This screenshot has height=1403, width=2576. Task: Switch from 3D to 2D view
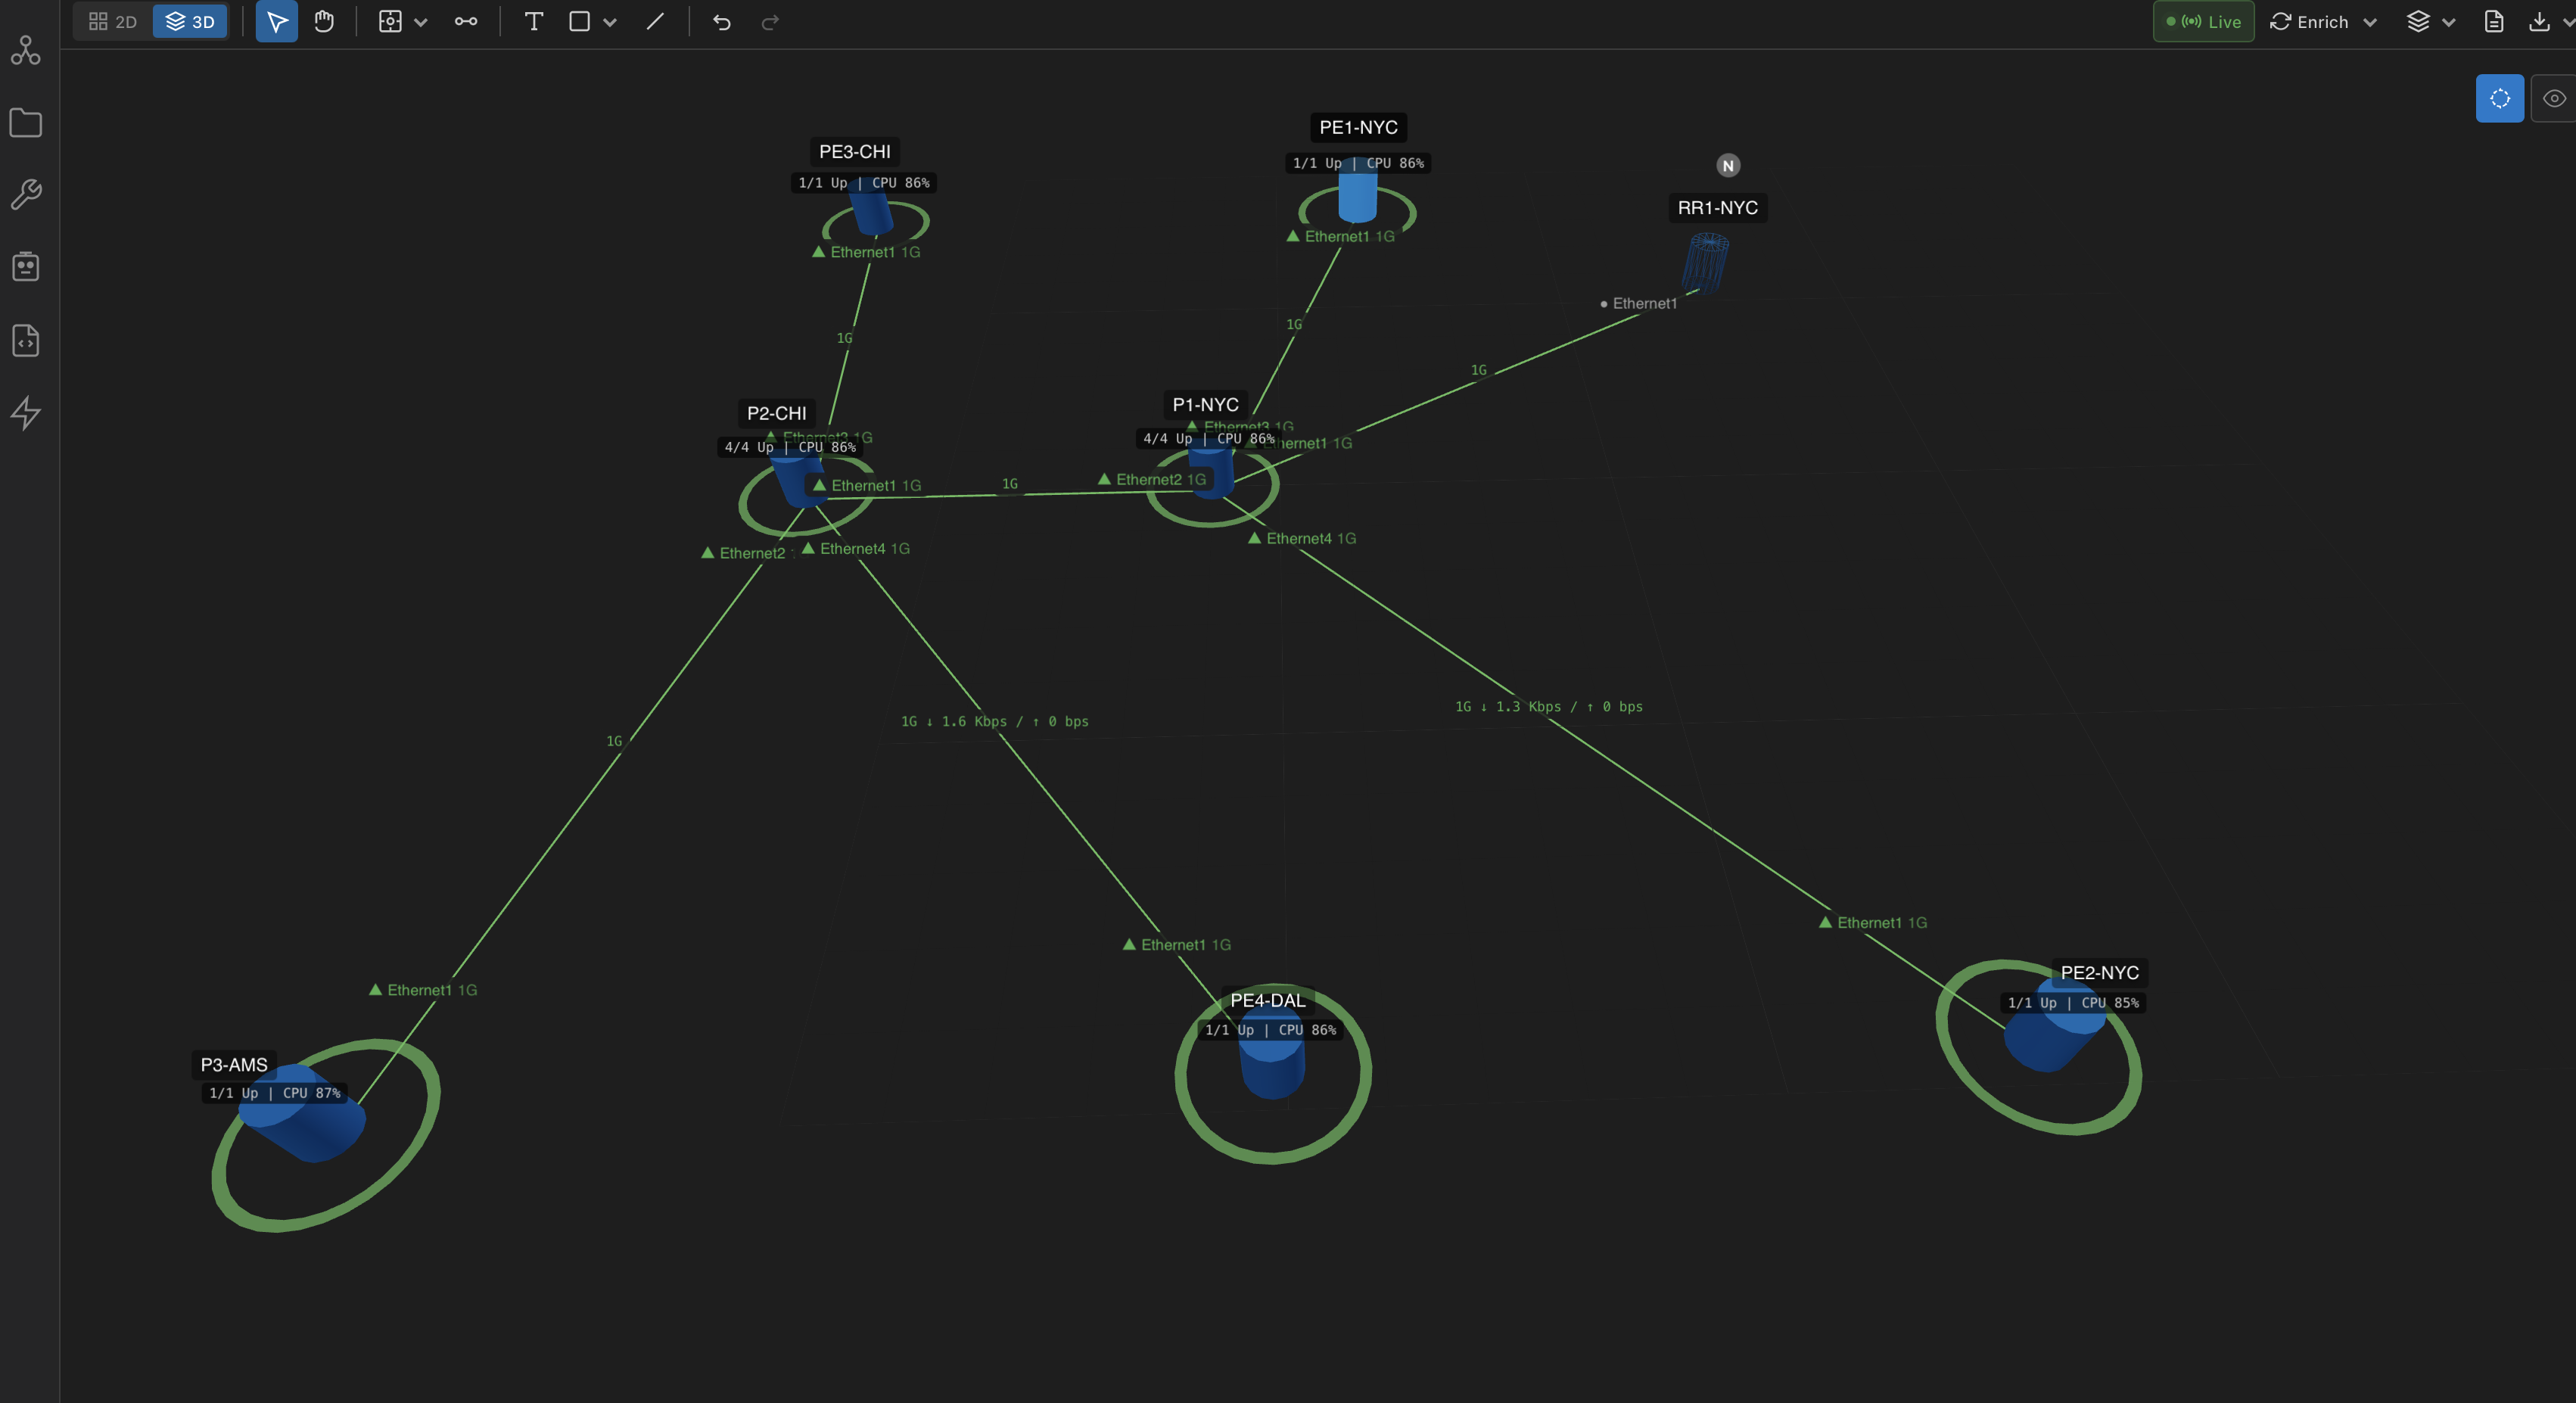tap(113, 21)
